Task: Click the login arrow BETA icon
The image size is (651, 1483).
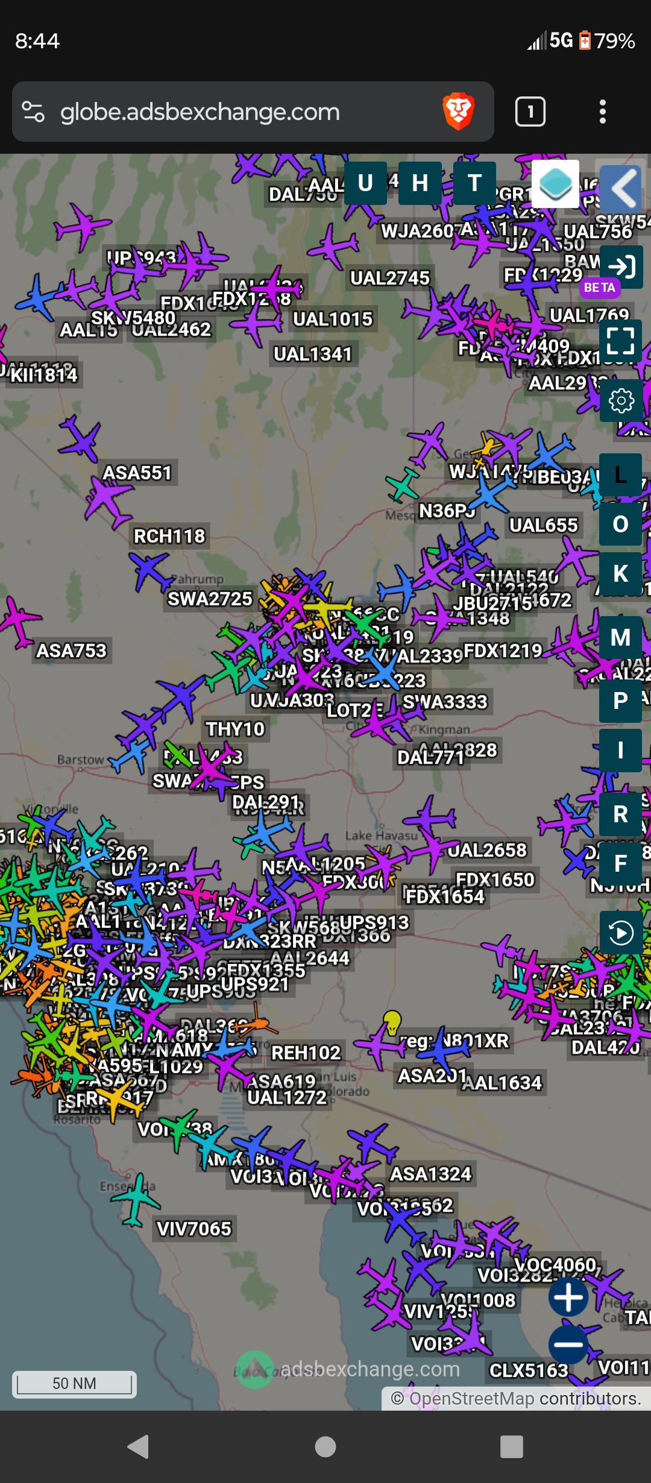Action: pos(621,266)
